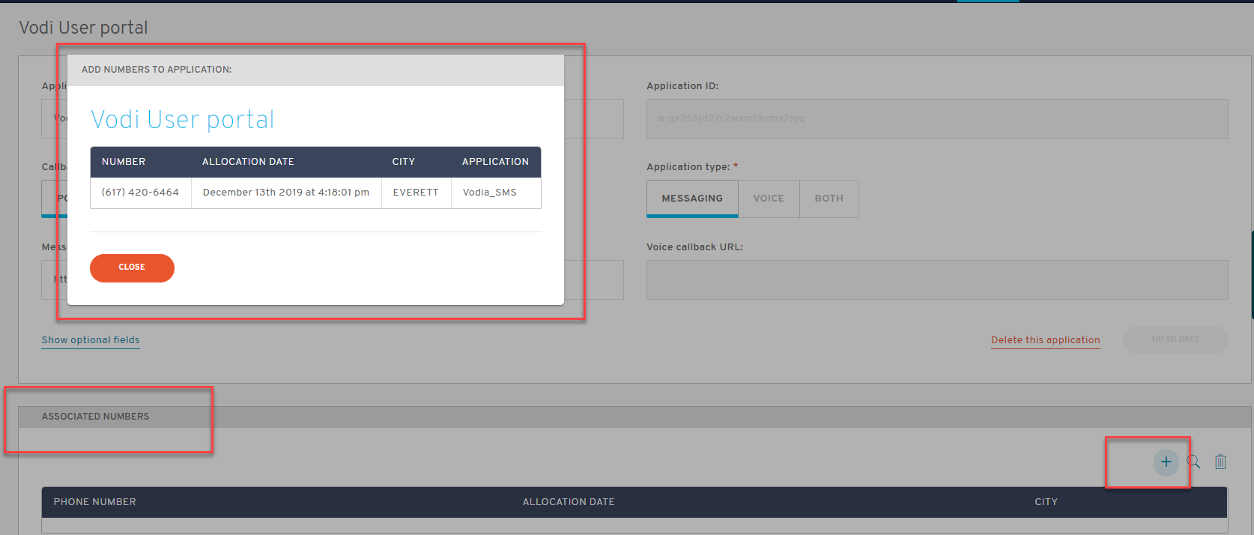Click the allocation date December 13th 2019 cell
Image resolution: width=1254 pixels, height=535 pixels.
tap(286, 193)
